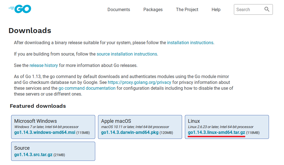View the release history link

click(x=44, y=66)
